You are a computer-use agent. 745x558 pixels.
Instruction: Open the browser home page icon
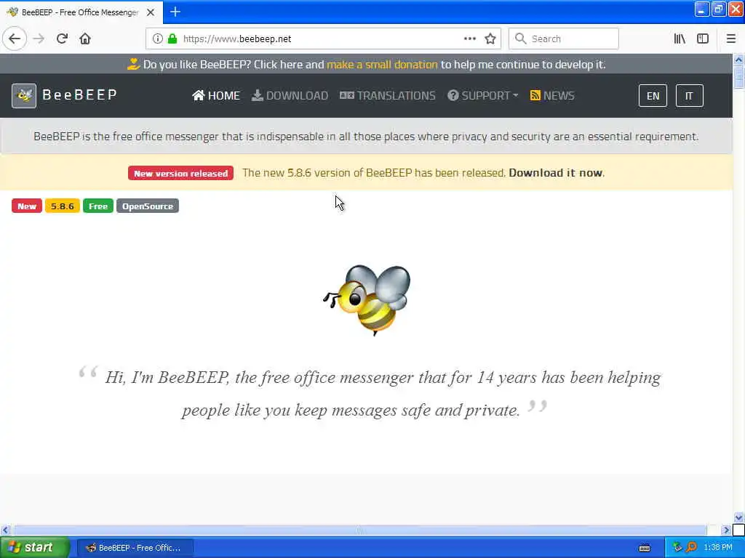click(85, 39)
